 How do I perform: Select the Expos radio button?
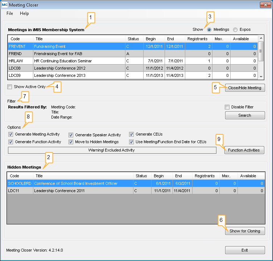(x=235, y=29)
